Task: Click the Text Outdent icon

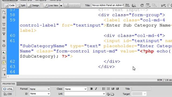Action: click(113, 89)
